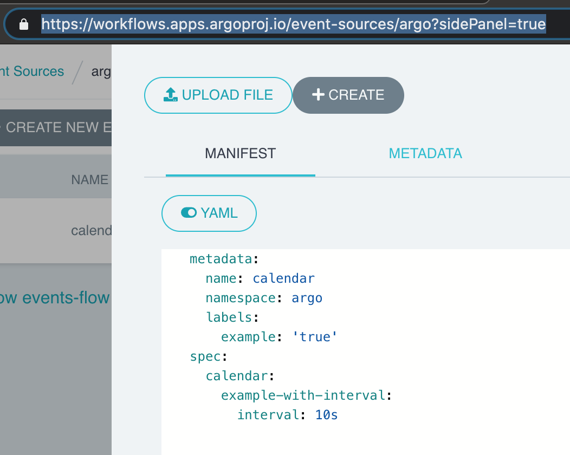The image size is (570, 455).
Task: Click the arg namespace breadcrumb
Action: point(101,72)
